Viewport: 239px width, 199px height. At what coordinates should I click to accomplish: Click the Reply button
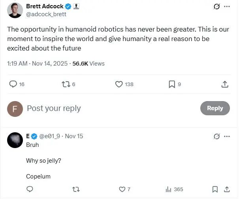pos(215,108)
